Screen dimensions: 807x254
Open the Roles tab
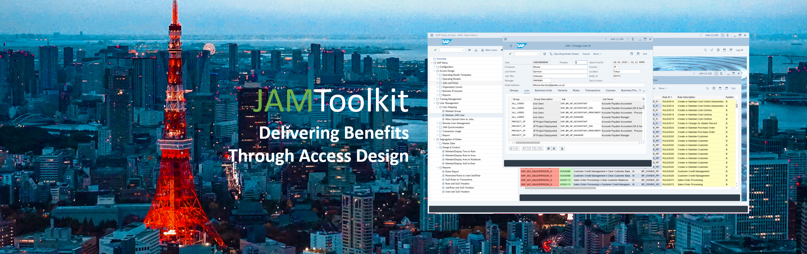coord(576,90)
